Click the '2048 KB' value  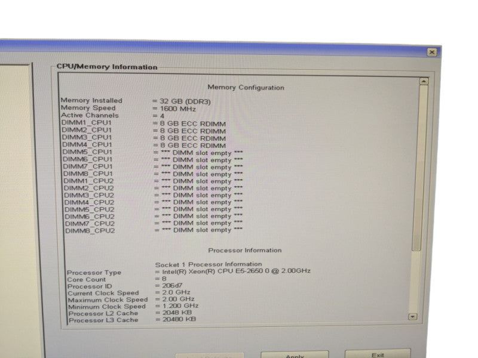[x=177, y=312]
